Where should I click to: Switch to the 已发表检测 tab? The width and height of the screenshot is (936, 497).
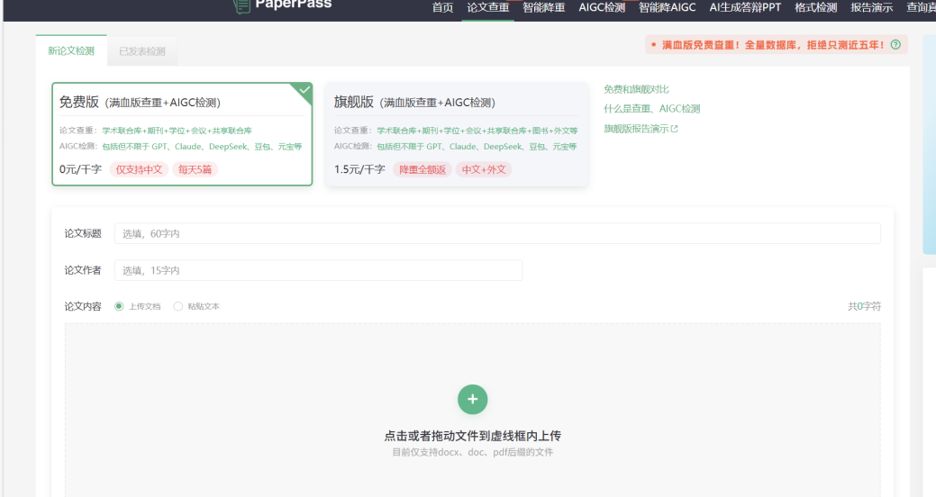(142, 51)
